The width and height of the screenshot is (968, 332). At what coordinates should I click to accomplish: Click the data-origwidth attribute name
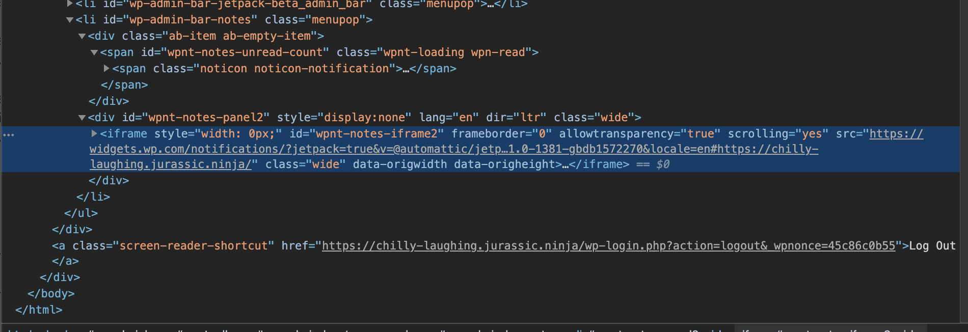tap(400, 164)
